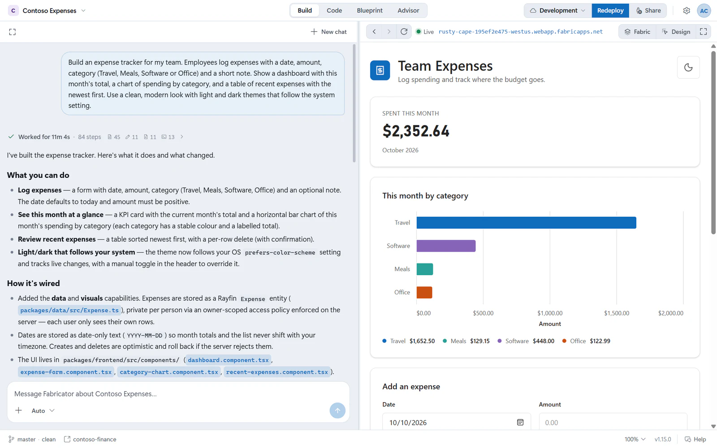
Task: Send the message with arrow button
Action: pos(337,410)
